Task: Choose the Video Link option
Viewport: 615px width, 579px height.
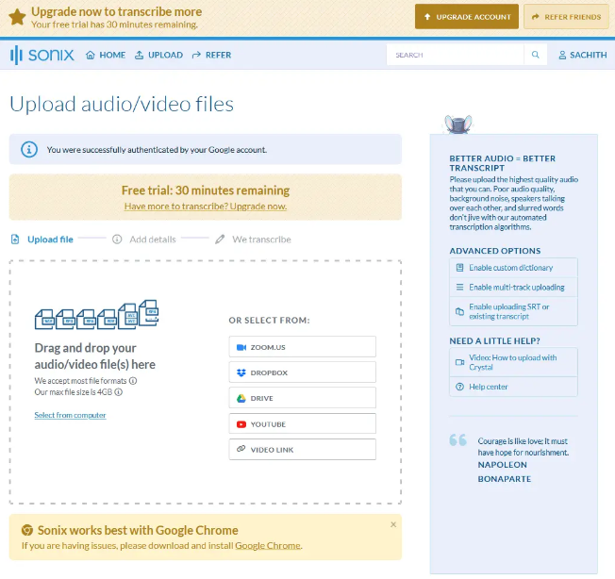Action: pos(303,449)
